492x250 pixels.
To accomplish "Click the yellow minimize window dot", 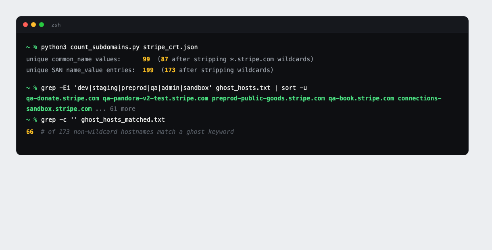I will (x=33, y=25).
